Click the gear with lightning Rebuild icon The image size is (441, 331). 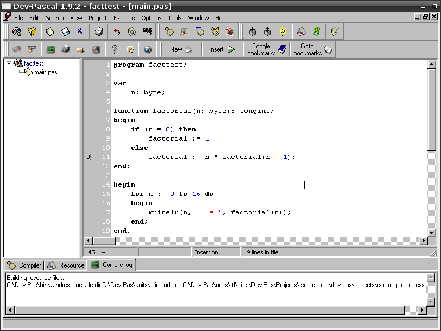[x=215, y=31]
